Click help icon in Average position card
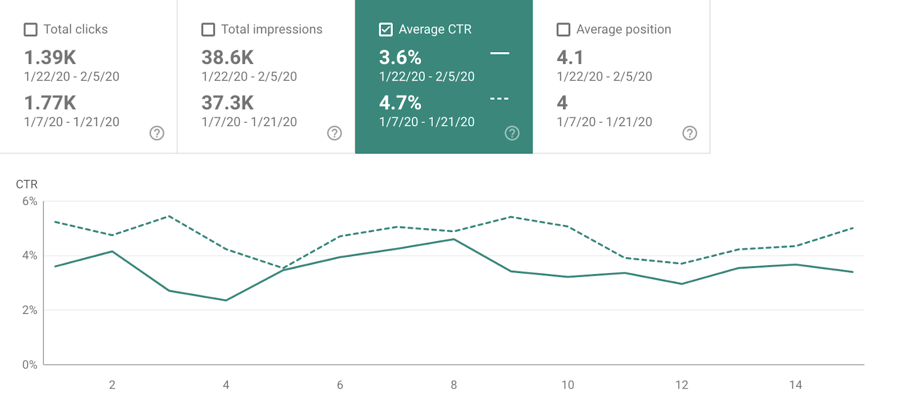 pyautogui.click(x=690, y=133)
